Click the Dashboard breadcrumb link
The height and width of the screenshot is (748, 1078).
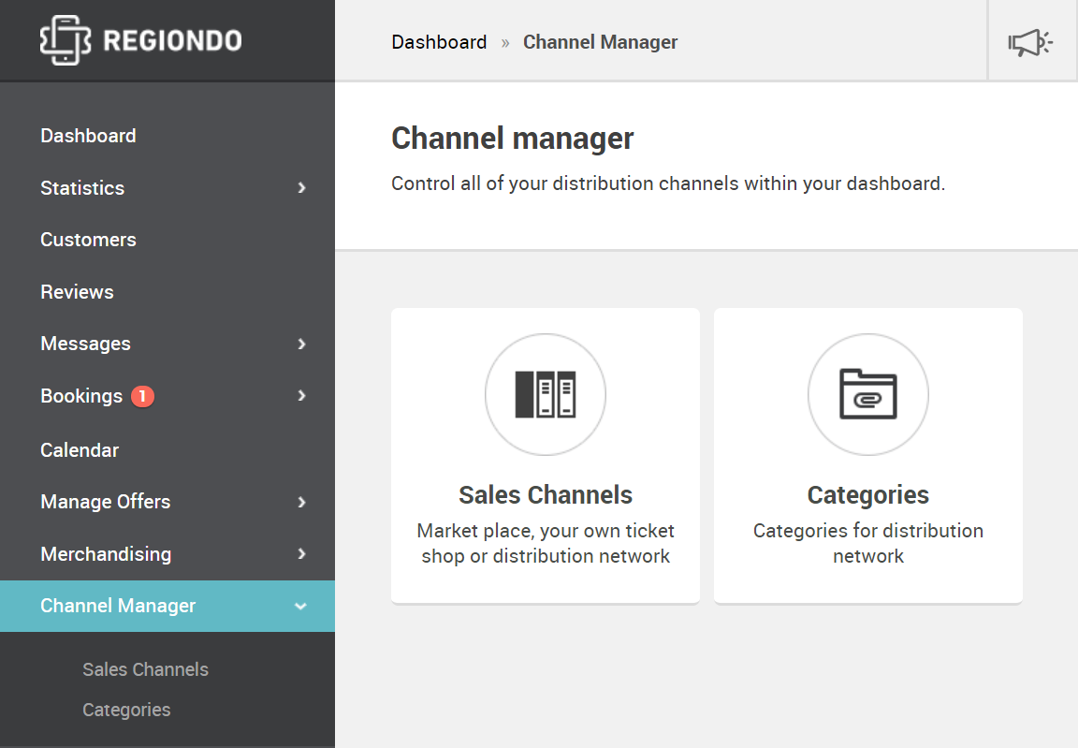tap(439, 42)
